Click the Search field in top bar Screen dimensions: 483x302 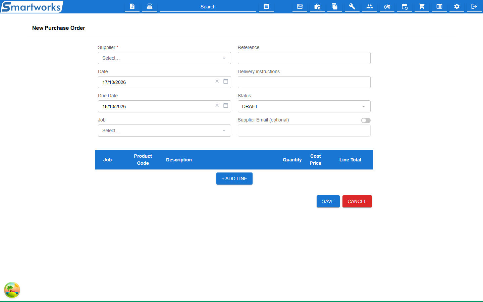pyautogui.click(x=208, y=7)
